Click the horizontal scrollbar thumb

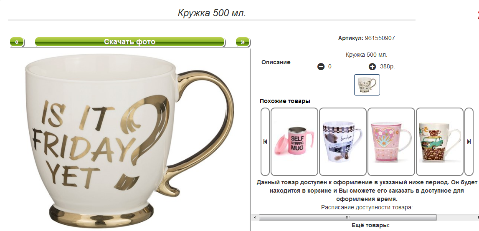click(x=347, y=217)
